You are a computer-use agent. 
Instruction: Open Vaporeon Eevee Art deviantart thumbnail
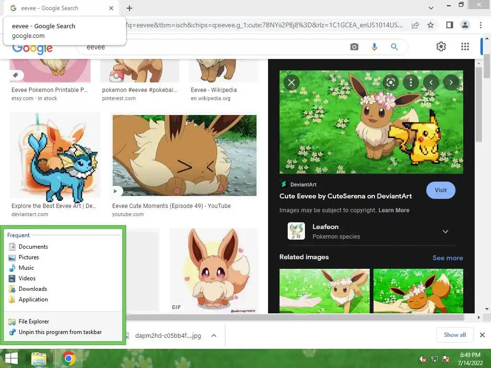coord(55,156)
